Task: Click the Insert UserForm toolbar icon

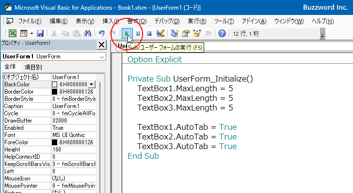Action: tap(24, 33)
